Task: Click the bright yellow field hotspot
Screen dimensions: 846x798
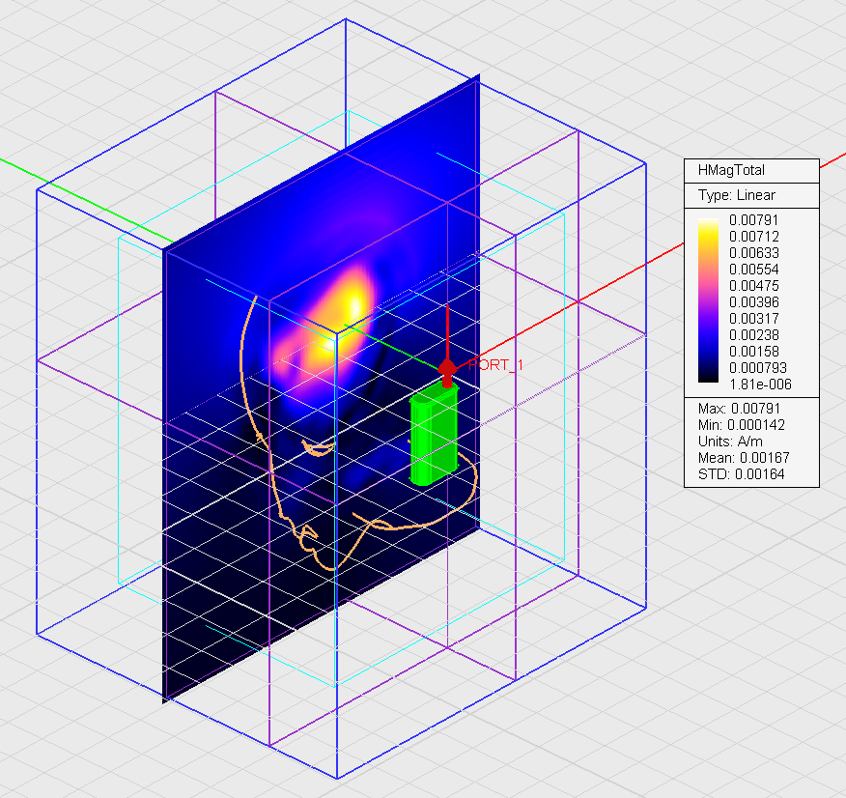Action: pos(352,301)
